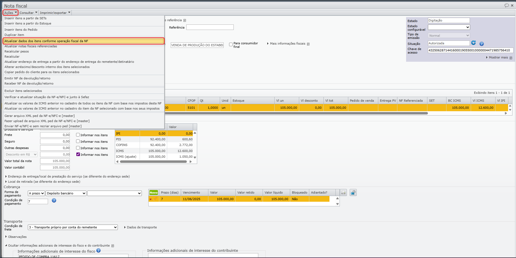Choose Verificar e atualizar situação junto à Sefaz
This screenshot has width=516, height=258.
tap(84, 97)
